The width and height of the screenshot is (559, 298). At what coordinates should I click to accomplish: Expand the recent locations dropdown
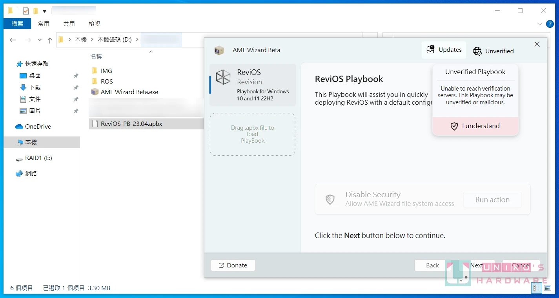point(40,40)
